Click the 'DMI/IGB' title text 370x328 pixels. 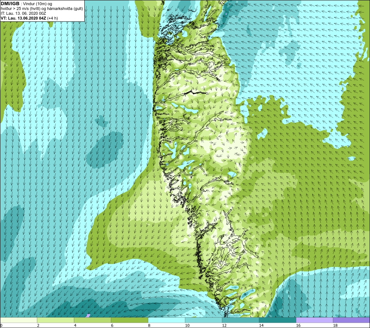pos(10,4)
